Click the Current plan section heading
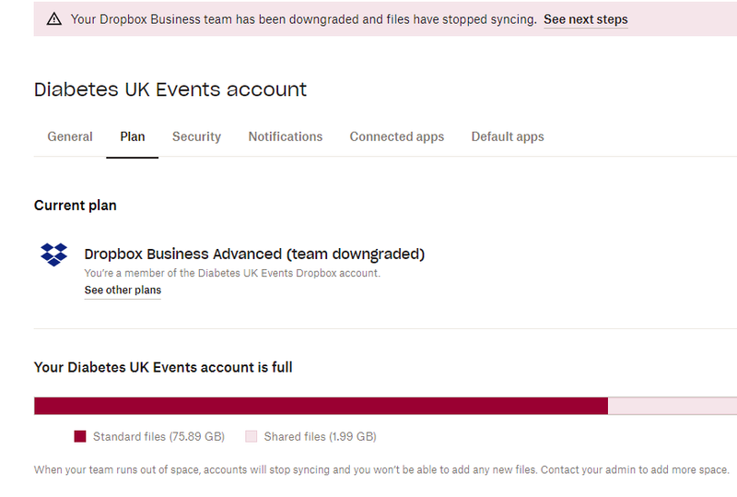737x497 pixels. pos(76,206)
